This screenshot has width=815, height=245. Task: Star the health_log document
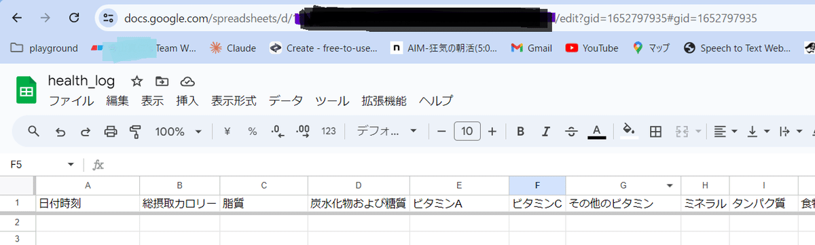[137, 81]
